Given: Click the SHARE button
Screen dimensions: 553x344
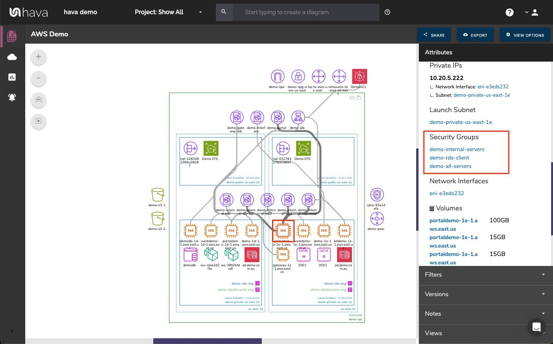Looking at the screenshot, I should point(434,34).
